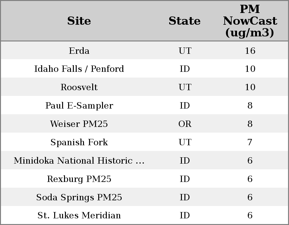
Task: Select the UT state cell in Erda row
Action: pyautogui.click(x=185, y=51)
